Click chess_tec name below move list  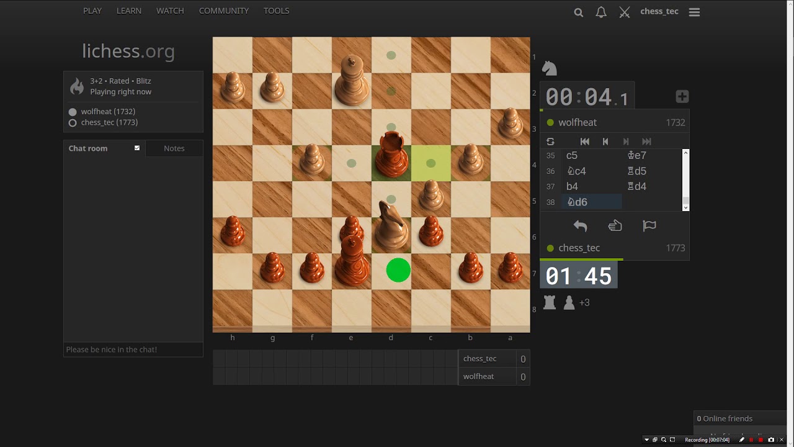click(579, 248)
